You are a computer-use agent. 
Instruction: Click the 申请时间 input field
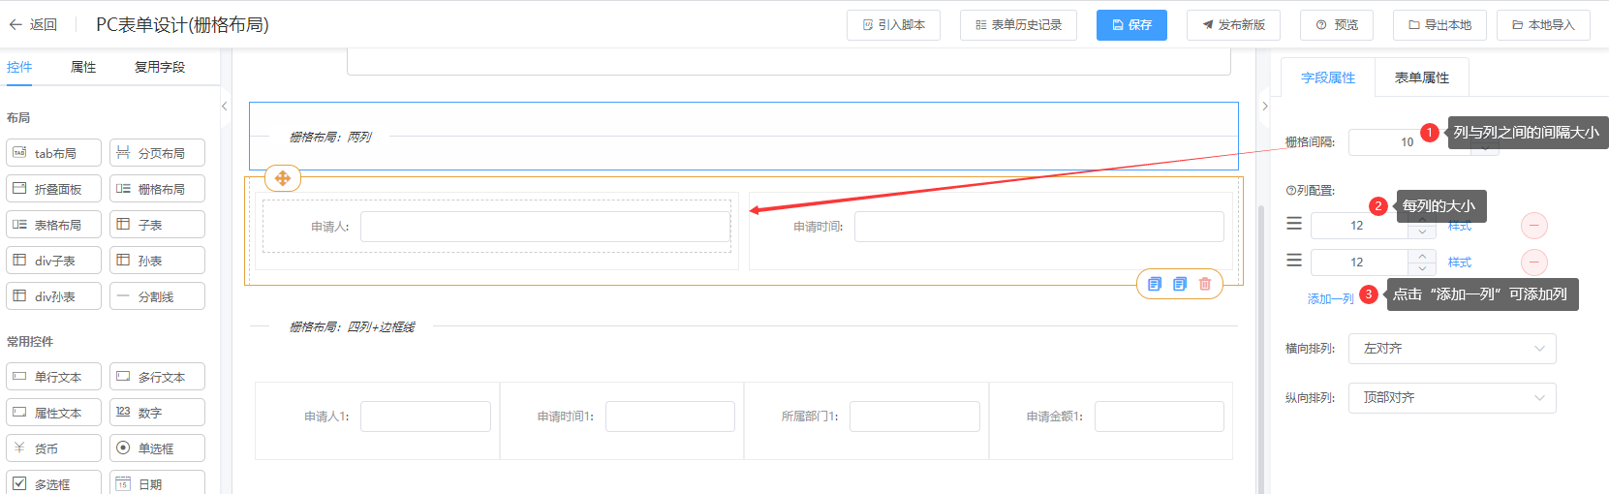1038,227
